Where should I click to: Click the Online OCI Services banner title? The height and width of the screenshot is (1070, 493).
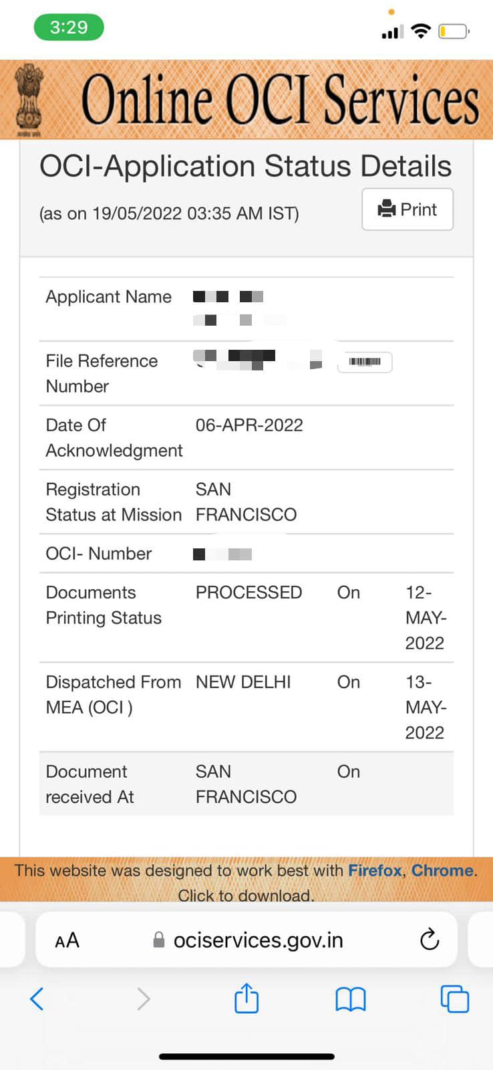coord(281,100)
